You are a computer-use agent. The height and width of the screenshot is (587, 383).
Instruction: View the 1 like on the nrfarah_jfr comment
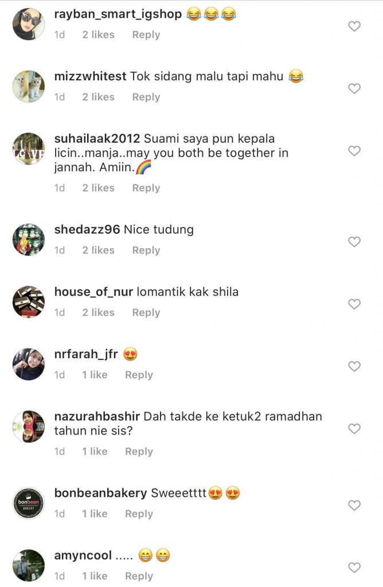click(95, 375)
